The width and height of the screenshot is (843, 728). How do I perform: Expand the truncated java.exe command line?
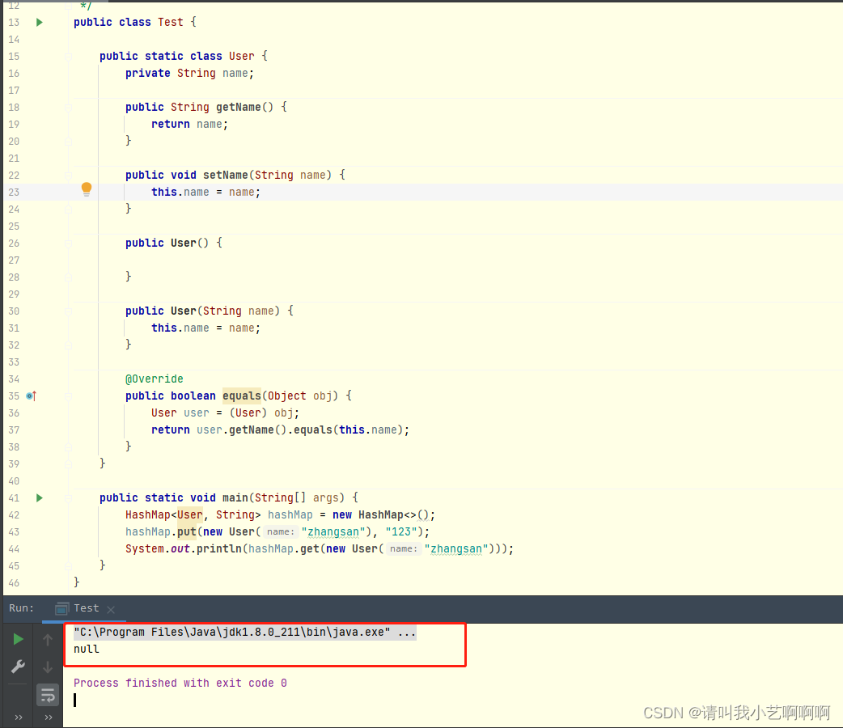408,632
